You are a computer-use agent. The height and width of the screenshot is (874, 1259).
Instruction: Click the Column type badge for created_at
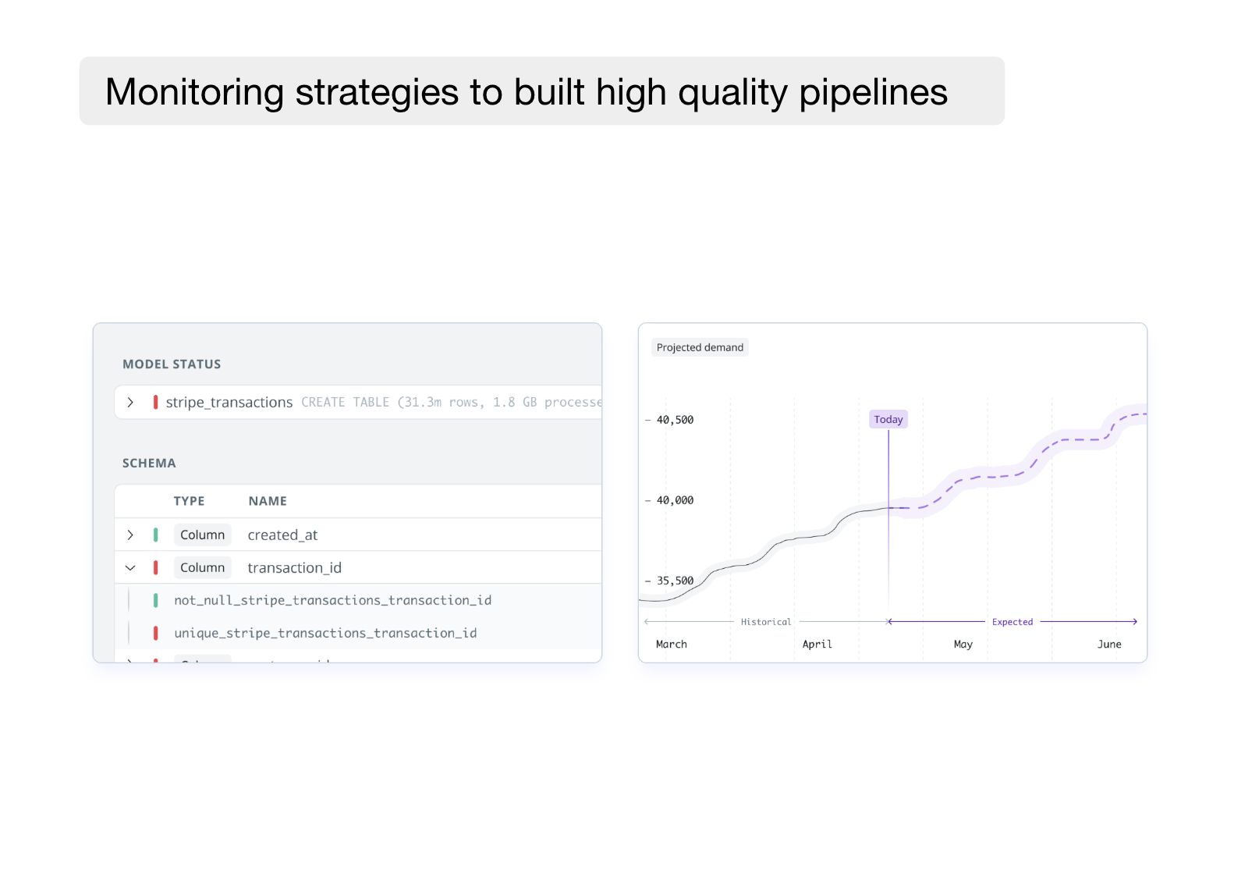(203, 535)
